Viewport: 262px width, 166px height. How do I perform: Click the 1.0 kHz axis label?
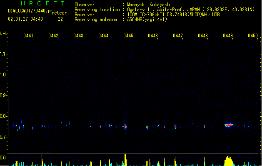(3, 74)
